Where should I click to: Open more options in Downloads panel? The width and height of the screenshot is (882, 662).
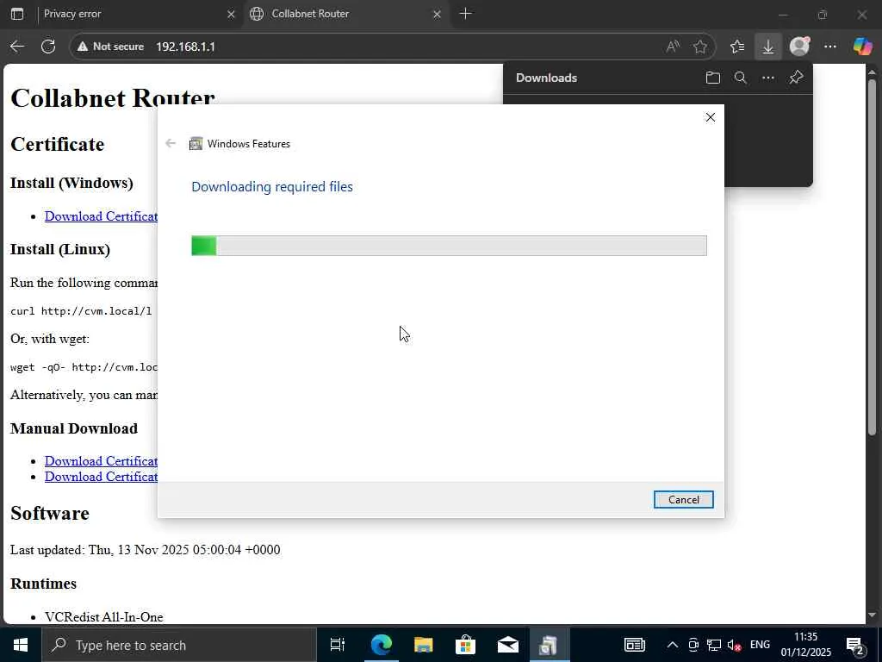point(767,78)
